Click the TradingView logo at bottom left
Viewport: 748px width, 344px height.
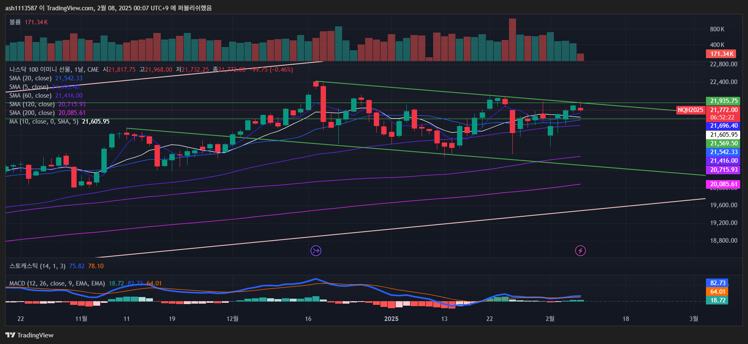click(x=30, y=335)
